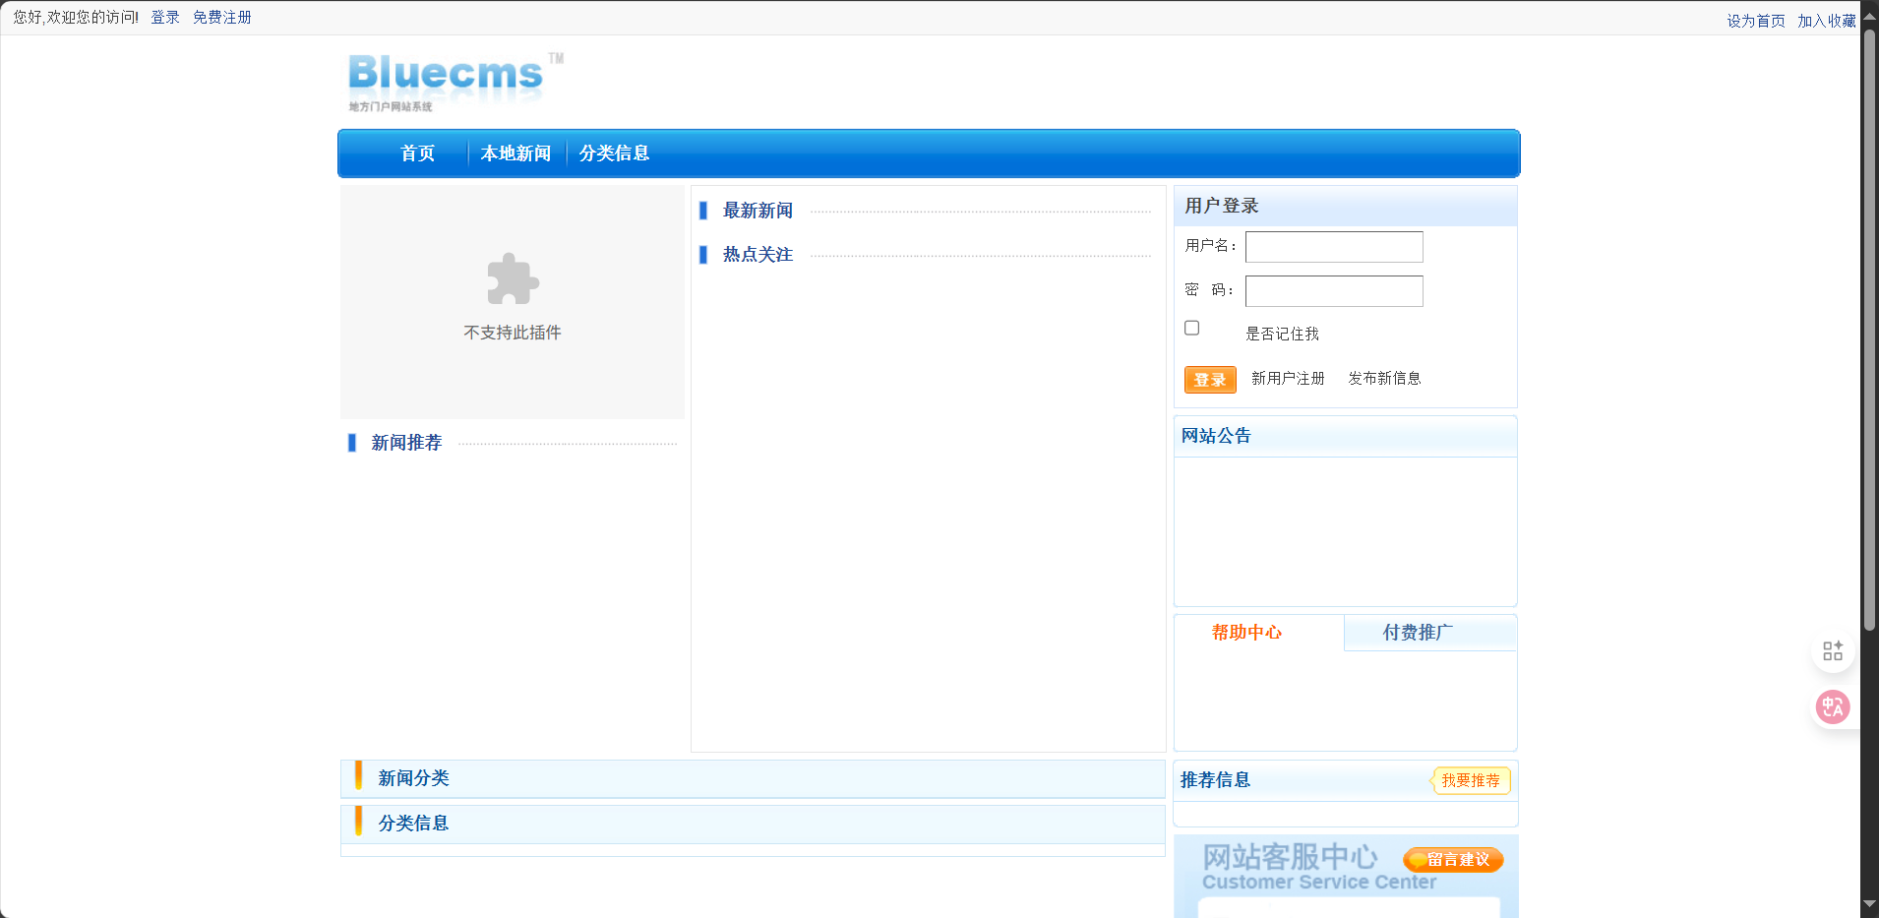
Task: Focus the 密码 password input field
Action: (x=1334, y=291)
